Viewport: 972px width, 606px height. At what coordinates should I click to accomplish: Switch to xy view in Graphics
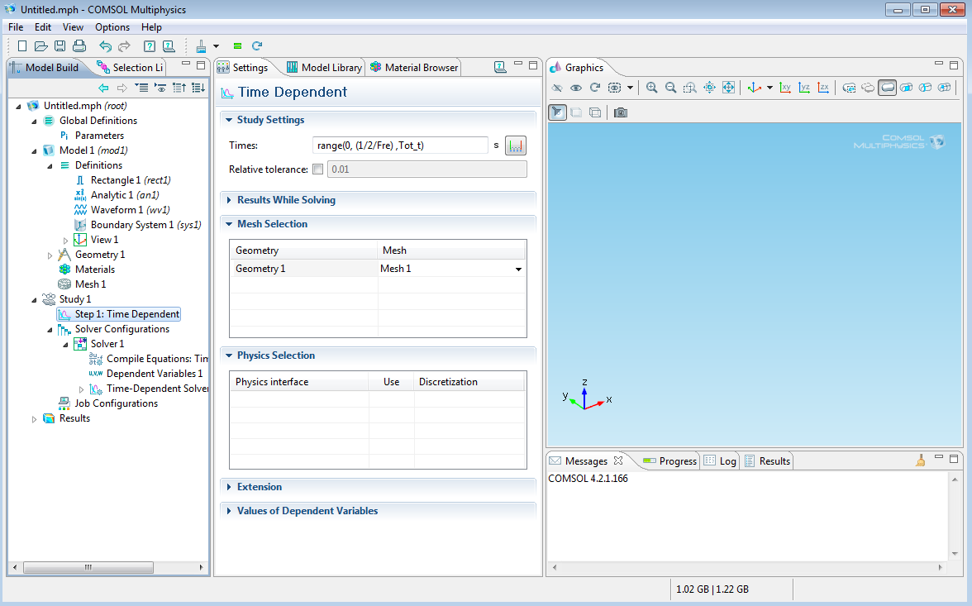coord(785,88)
